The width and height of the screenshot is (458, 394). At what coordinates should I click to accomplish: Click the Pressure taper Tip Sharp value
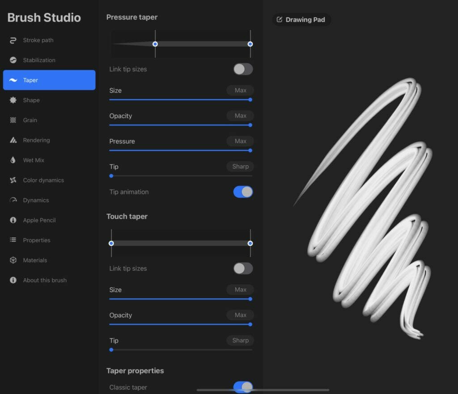click(x=240, y=167)
